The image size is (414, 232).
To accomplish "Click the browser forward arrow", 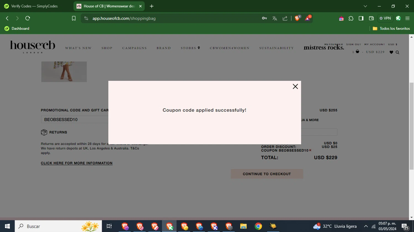I will pyautogui.click(x=17, y=18).
